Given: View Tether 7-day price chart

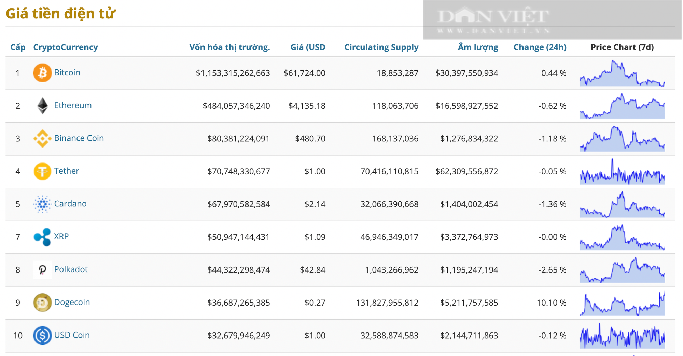Looking at the screenshot, I should [x=622, y=171].
